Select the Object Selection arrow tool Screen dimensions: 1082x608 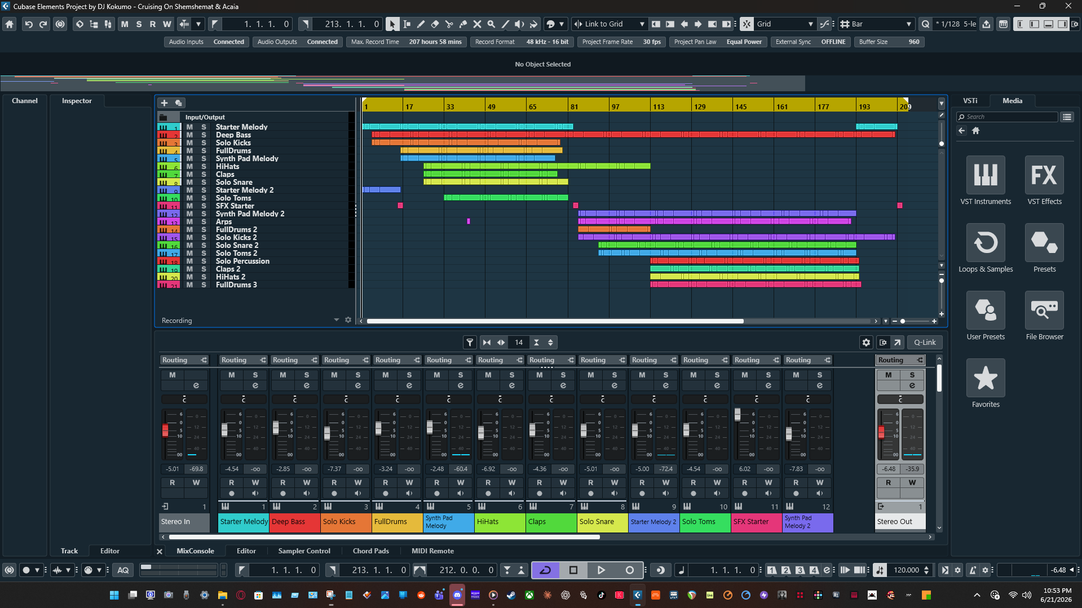click(x=392, y=24)
